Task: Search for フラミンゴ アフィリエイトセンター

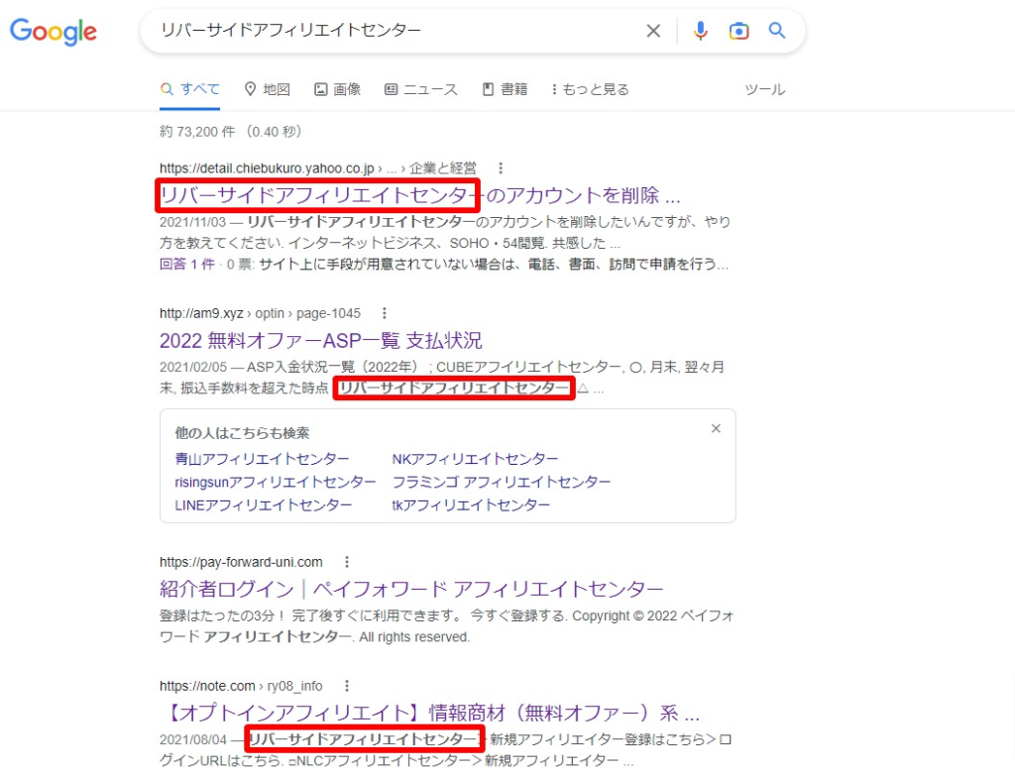Action: click(x=502, y=483)
